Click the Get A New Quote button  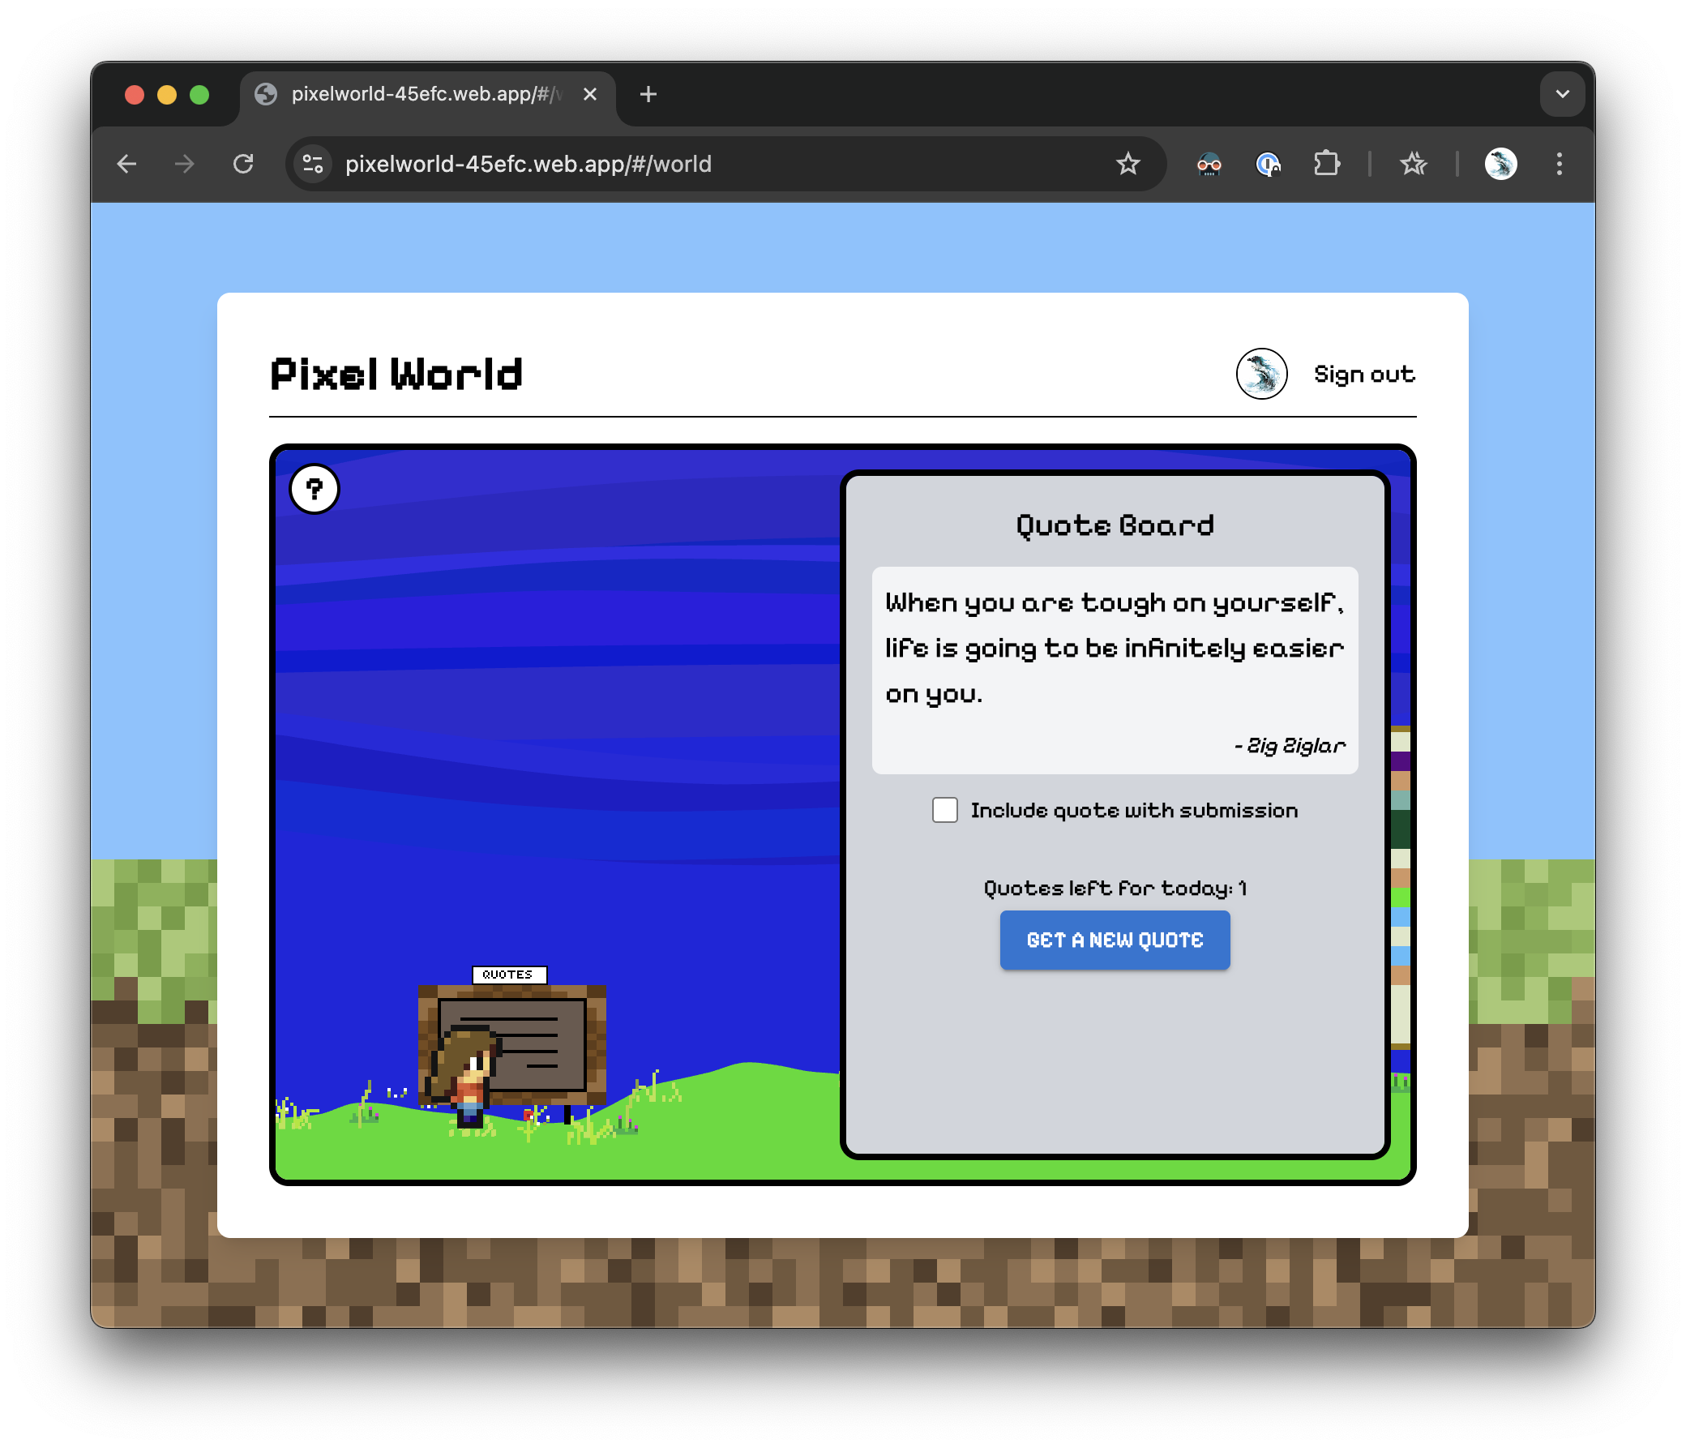(x=1114, y=940)
